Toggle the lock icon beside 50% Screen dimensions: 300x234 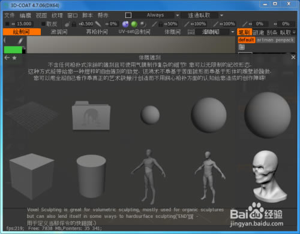pyautogui.click(x=160, y=24)
